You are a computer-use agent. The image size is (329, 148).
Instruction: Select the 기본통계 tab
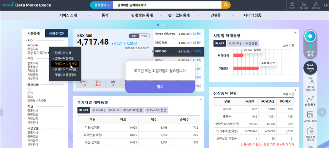[x=33, y=33]
